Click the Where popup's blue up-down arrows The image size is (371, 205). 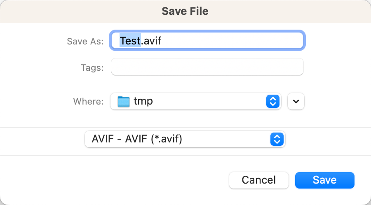[273, 101]
